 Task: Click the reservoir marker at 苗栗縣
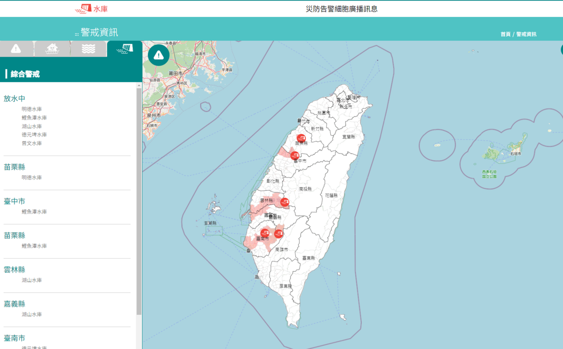click(x=301, y=138)
